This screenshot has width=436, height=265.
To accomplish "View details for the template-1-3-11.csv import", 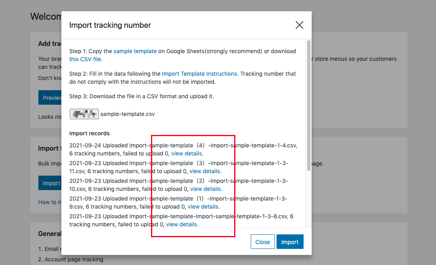I will (x=205, y=171).
